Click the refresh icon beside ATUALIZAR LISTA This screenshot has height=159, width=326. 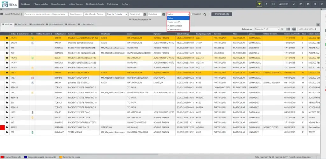tap(315, 29)
